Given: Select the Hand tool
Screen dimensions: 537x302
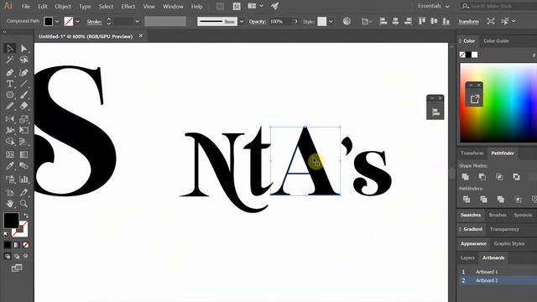Looking at the screenshot, I should 9,203.
